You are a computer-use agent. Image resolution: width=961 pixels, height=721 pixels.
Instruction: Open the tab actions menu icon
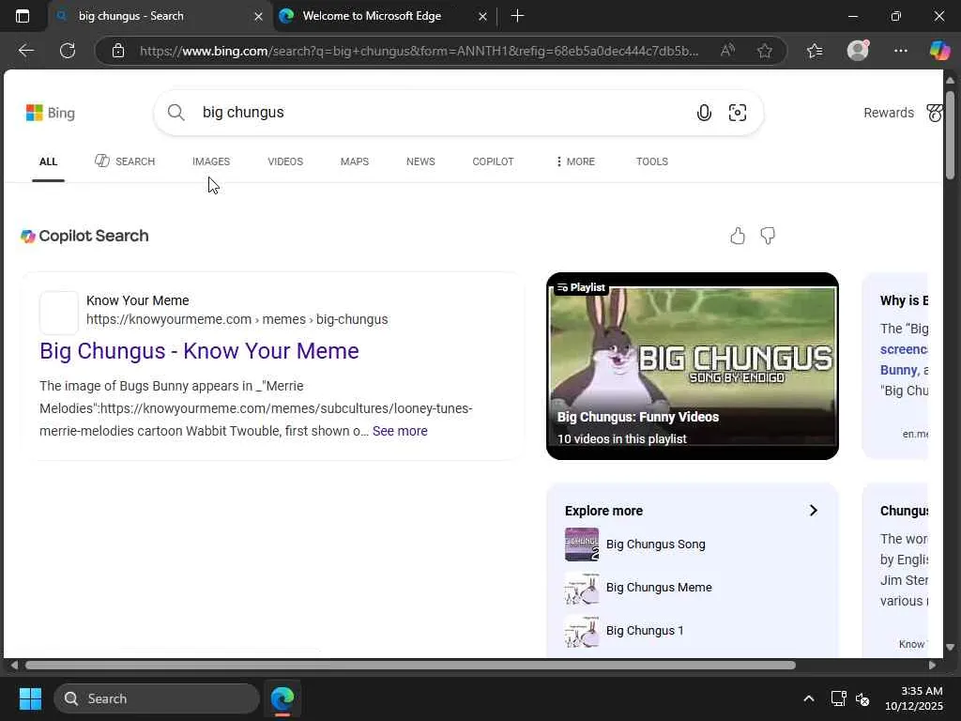tap(23, 16)
